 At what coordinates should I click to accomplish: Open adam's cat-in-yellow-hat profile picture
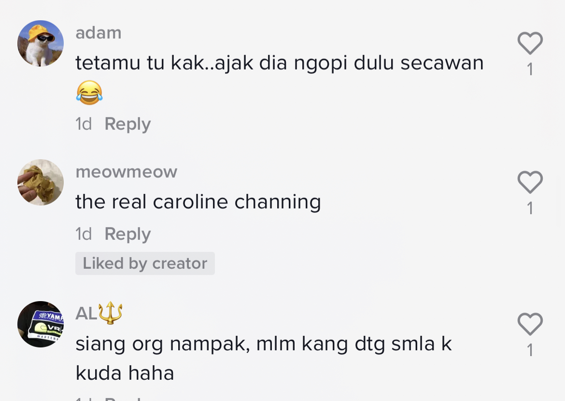41,43
